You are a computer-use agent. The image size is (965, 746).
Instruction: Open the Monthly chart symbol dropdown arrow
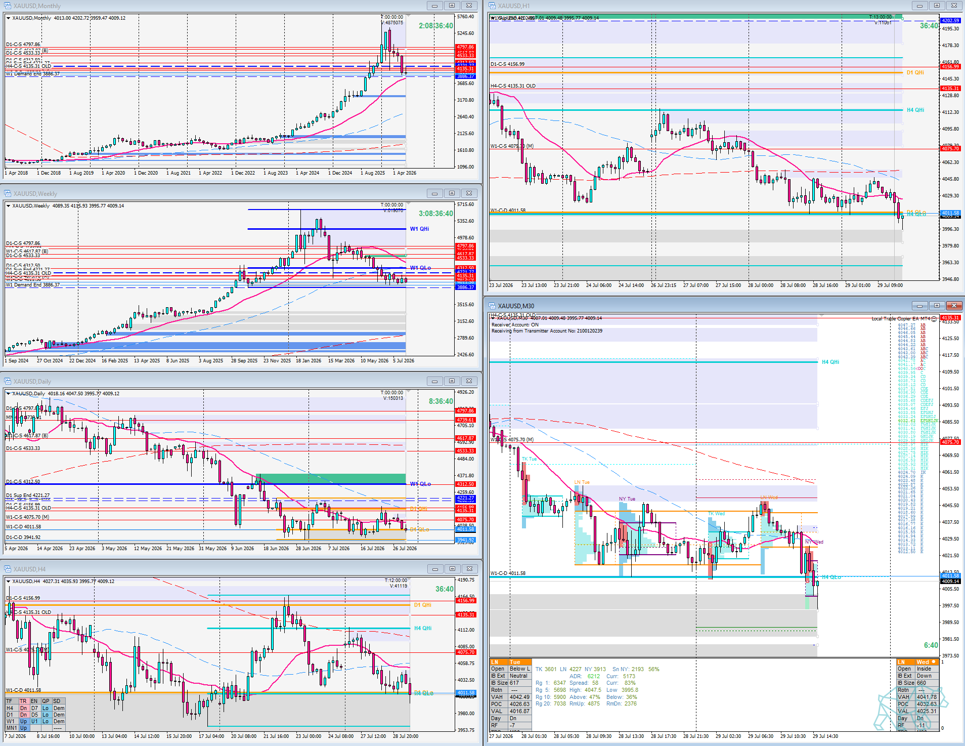tap(9, 18)
